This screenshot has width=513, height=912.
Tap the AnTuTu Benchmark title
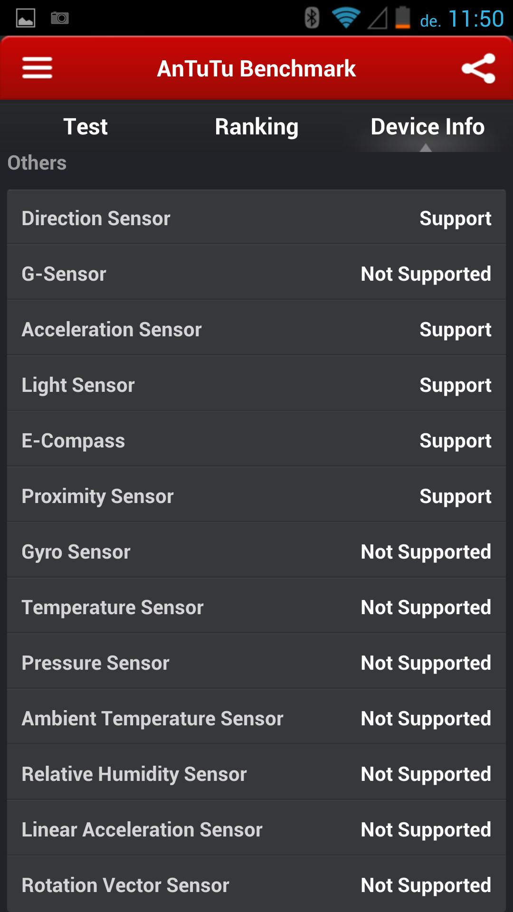256,68
